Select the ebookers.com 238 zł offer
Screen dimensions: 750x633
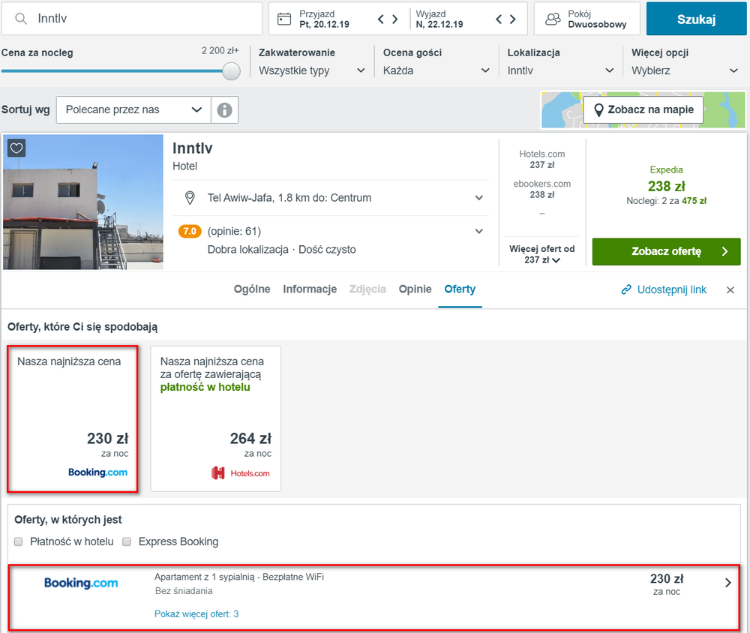click(x=542, y=189)
